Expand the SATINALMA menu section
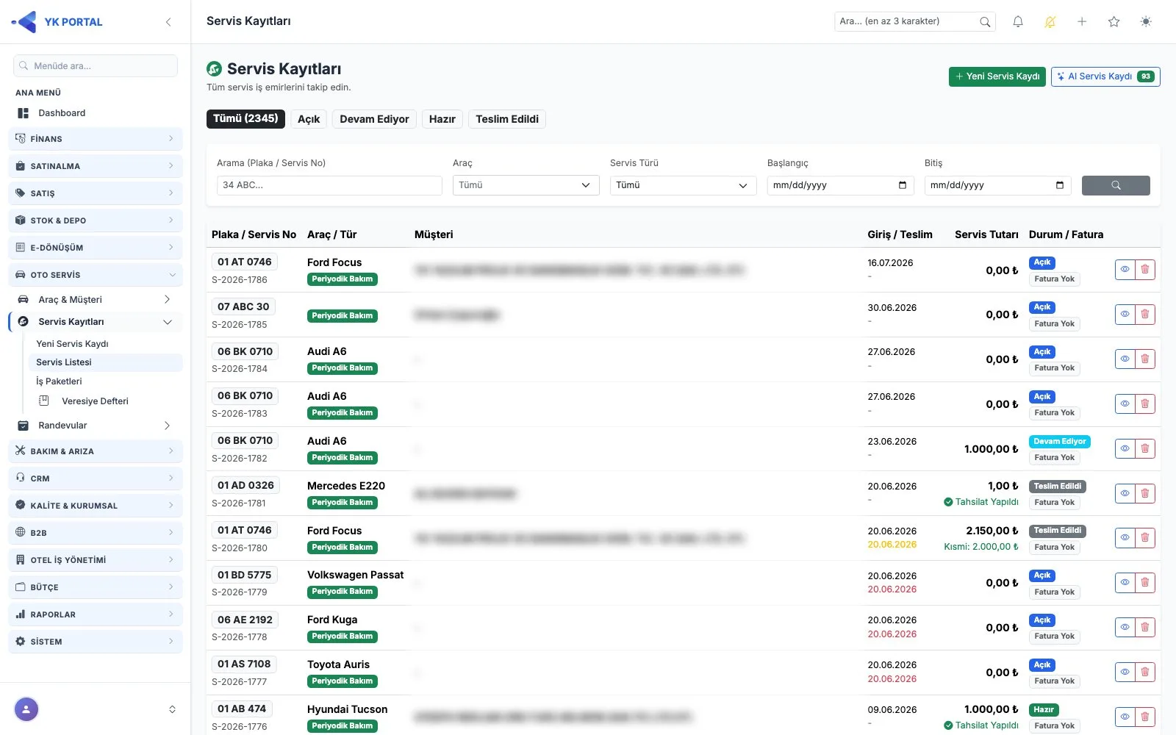The image size is (1176, 735). (96, 166)
